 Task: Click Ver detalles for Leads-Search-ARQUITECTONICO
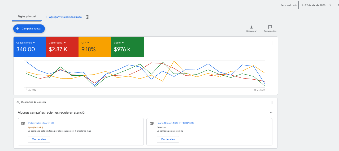pos(168,139)
